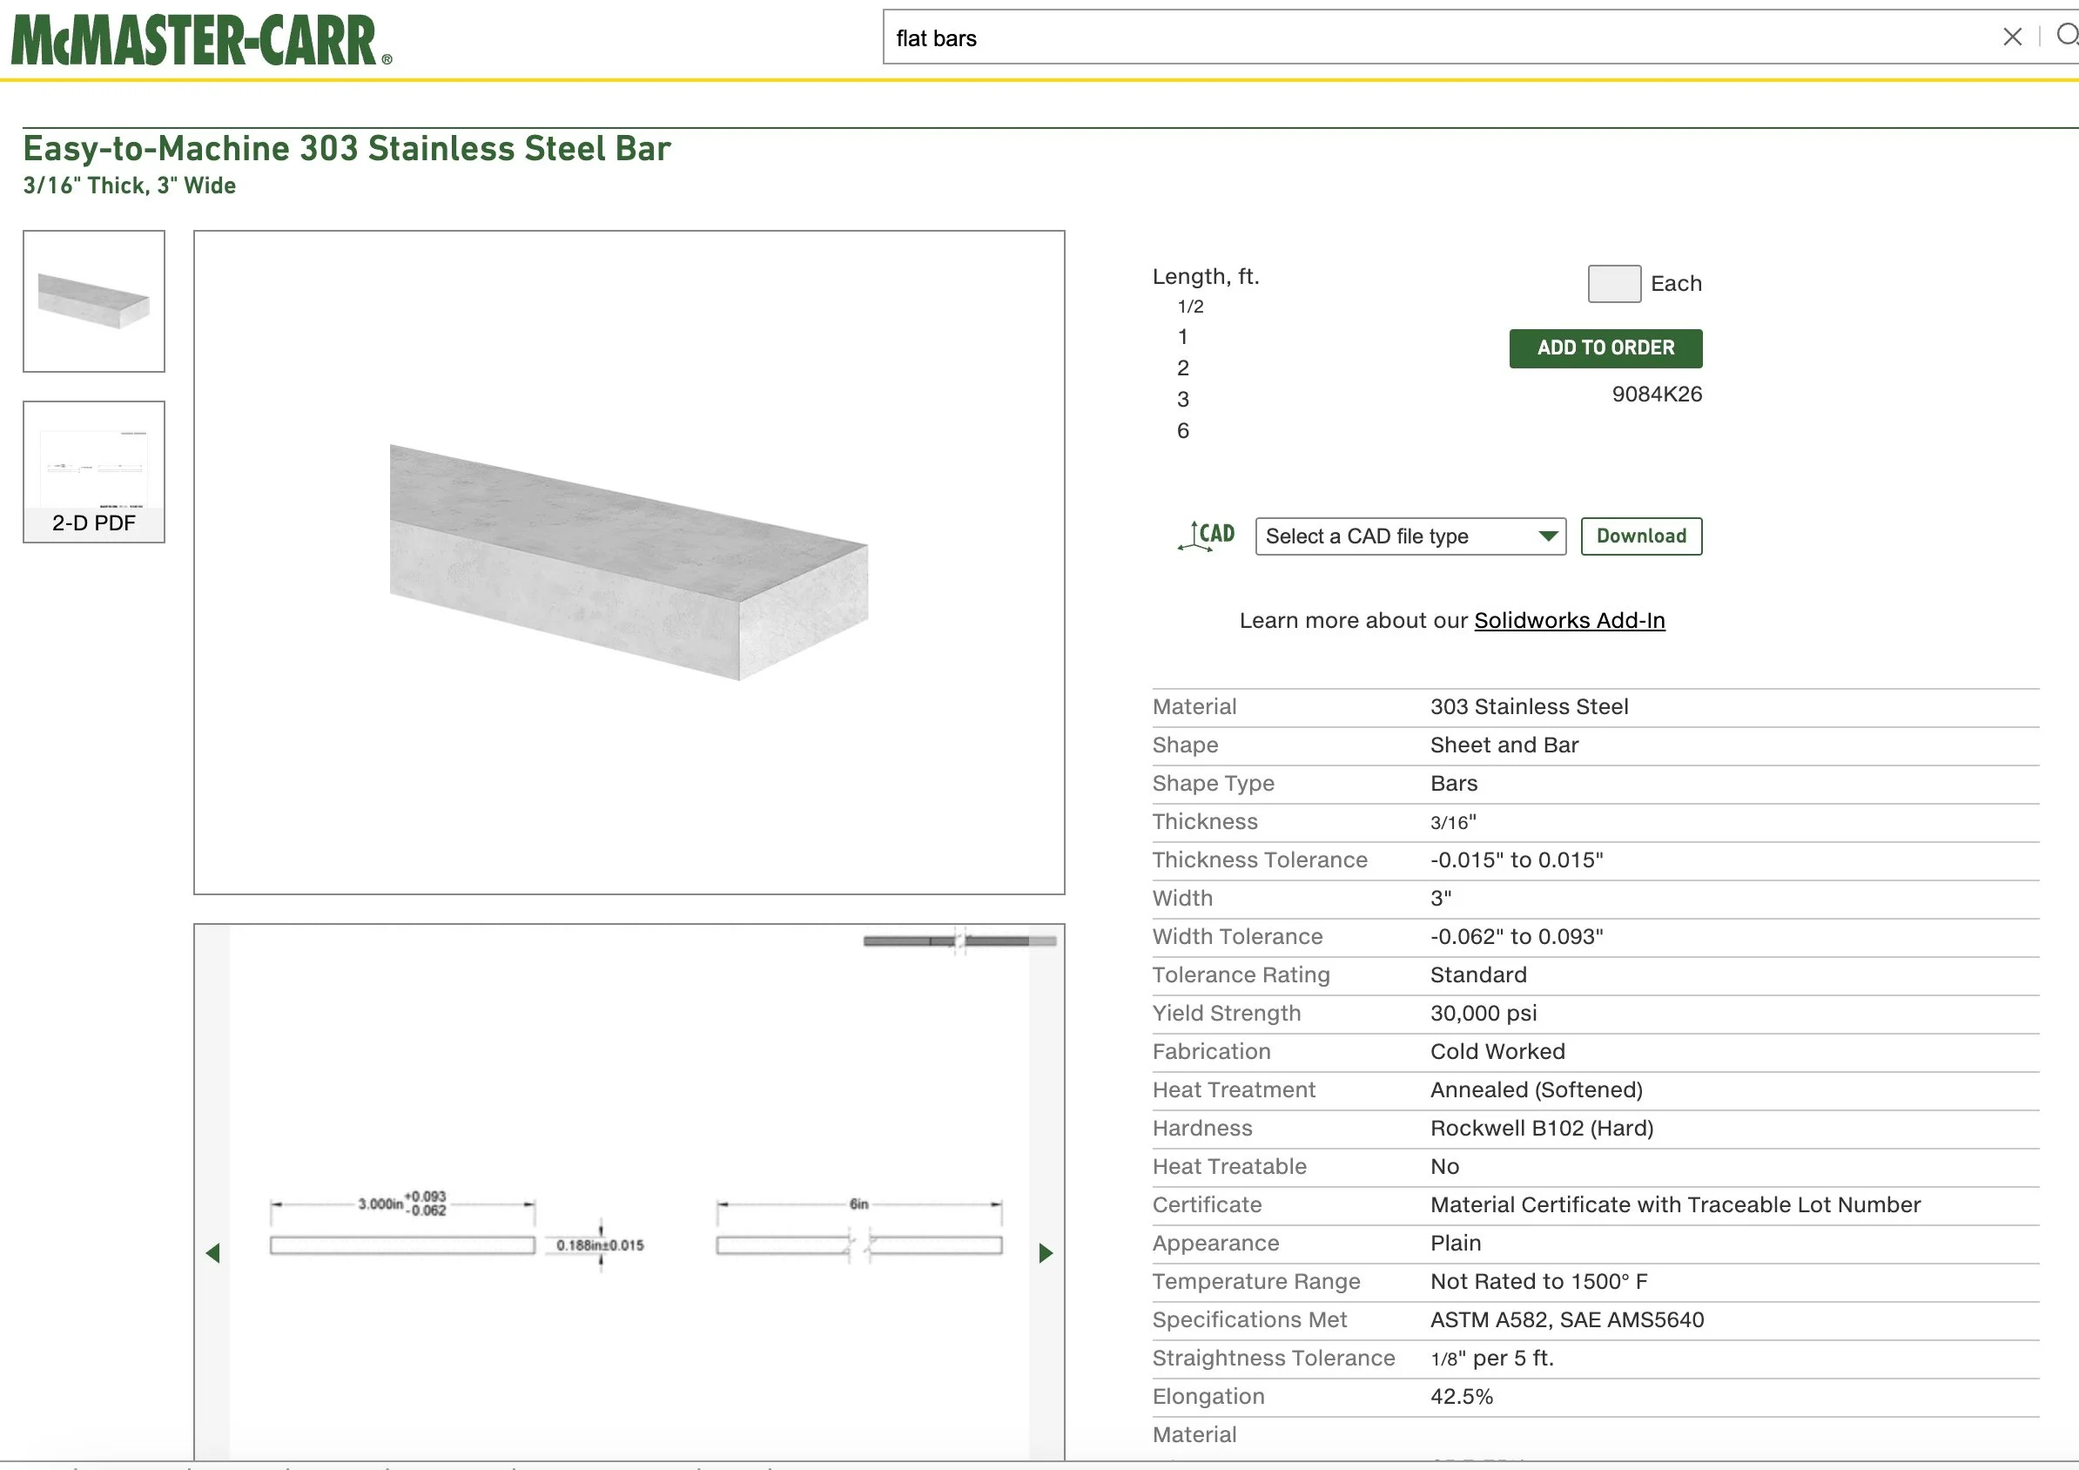Click the CAD axes icon

pyautogui.click(x=1207, y=536)
